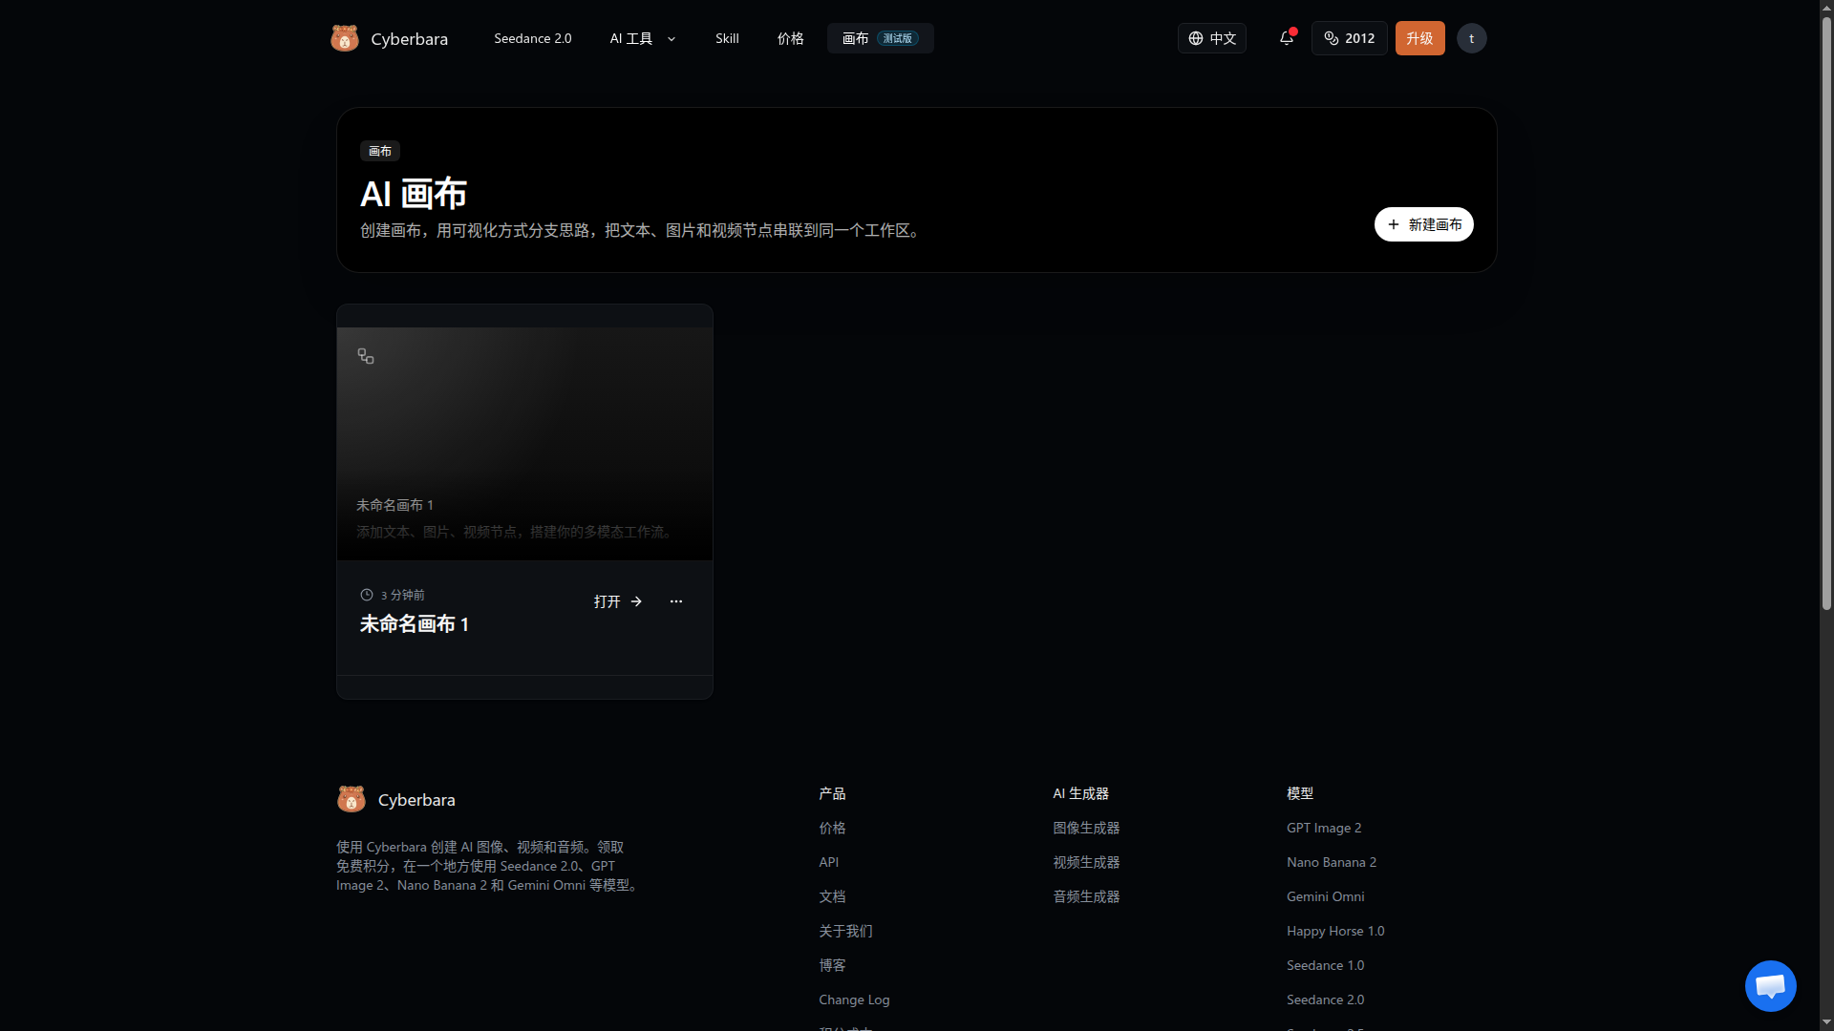Click the more options ellipsis on 未命名画布 1
The width and height of the screenshot is (1834, 1031).
click(x=676, y=601)
